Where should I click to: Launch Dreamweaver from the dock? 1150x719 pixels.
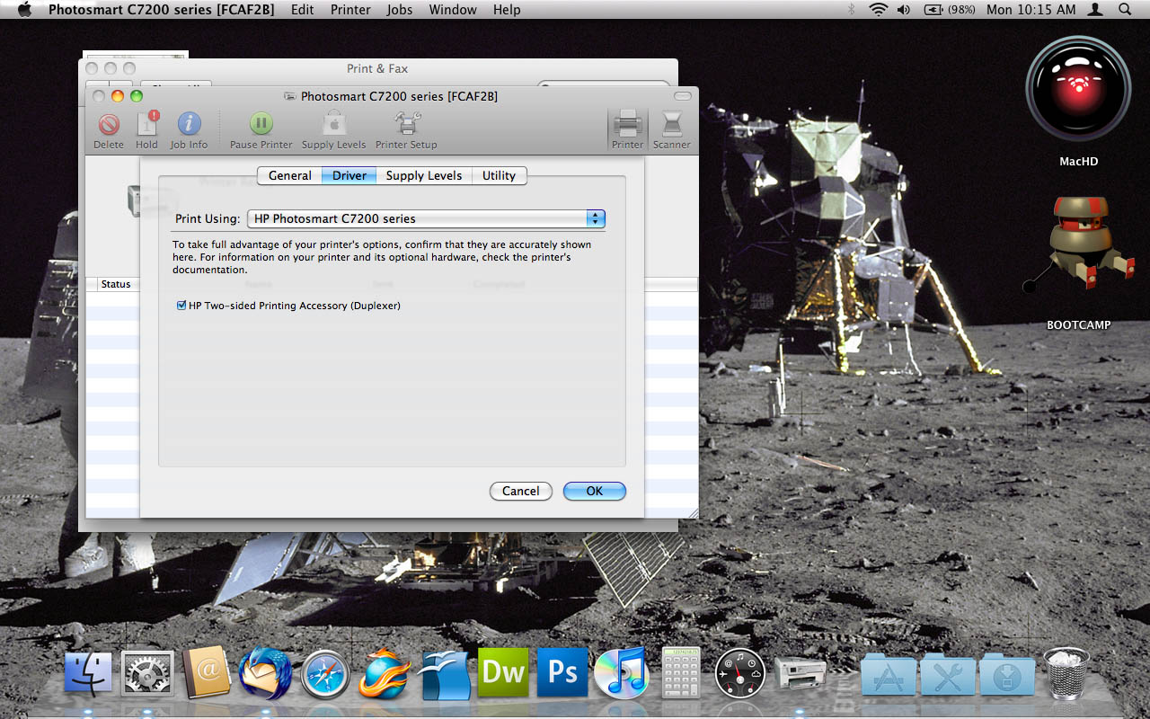coord(503,672)
